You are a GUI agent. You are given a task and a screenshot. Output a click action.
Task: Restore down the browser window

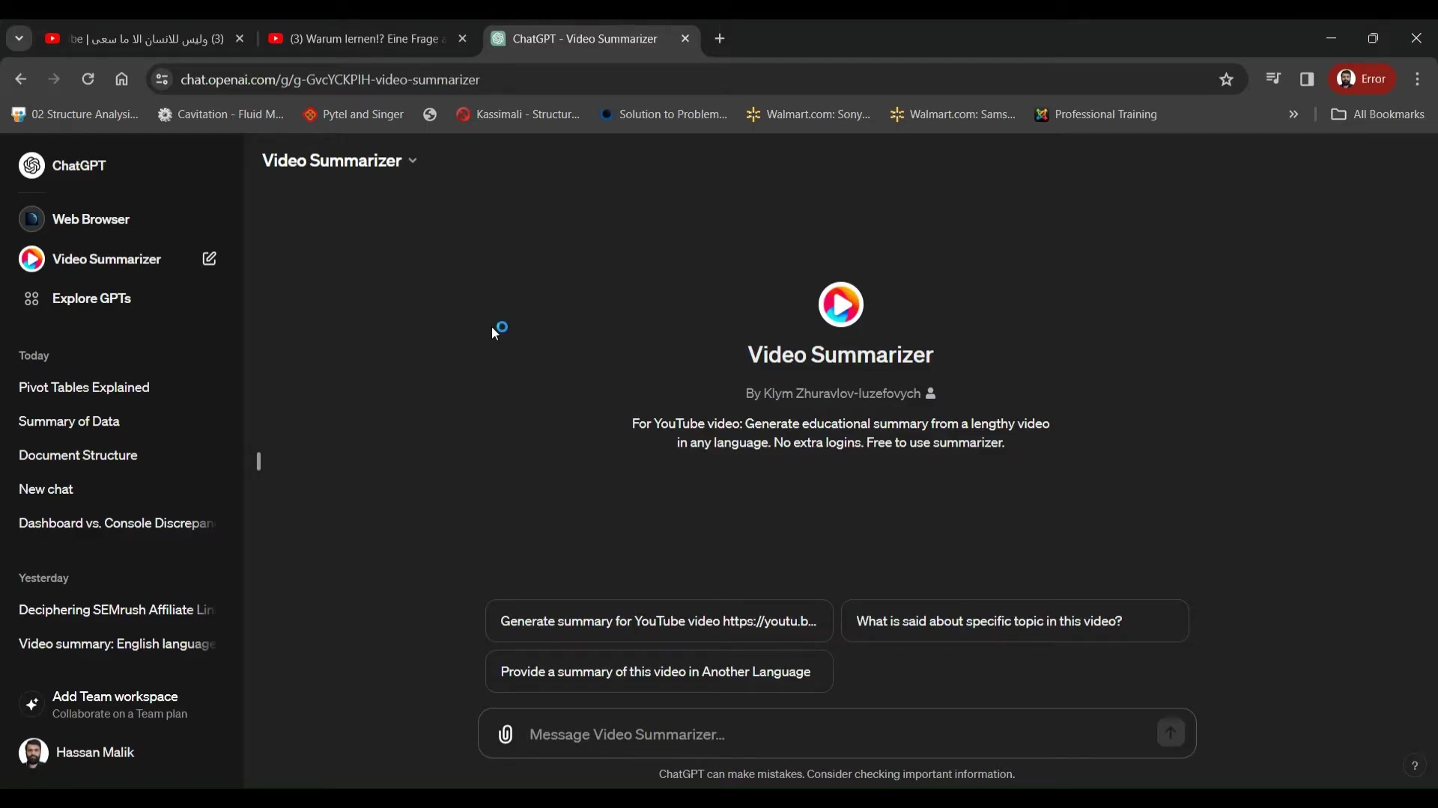[1373, 38]
